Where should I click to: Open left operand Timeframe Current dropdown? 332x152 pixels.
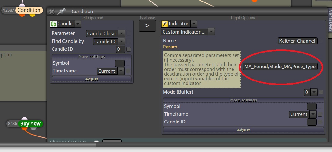coord(121,71)
